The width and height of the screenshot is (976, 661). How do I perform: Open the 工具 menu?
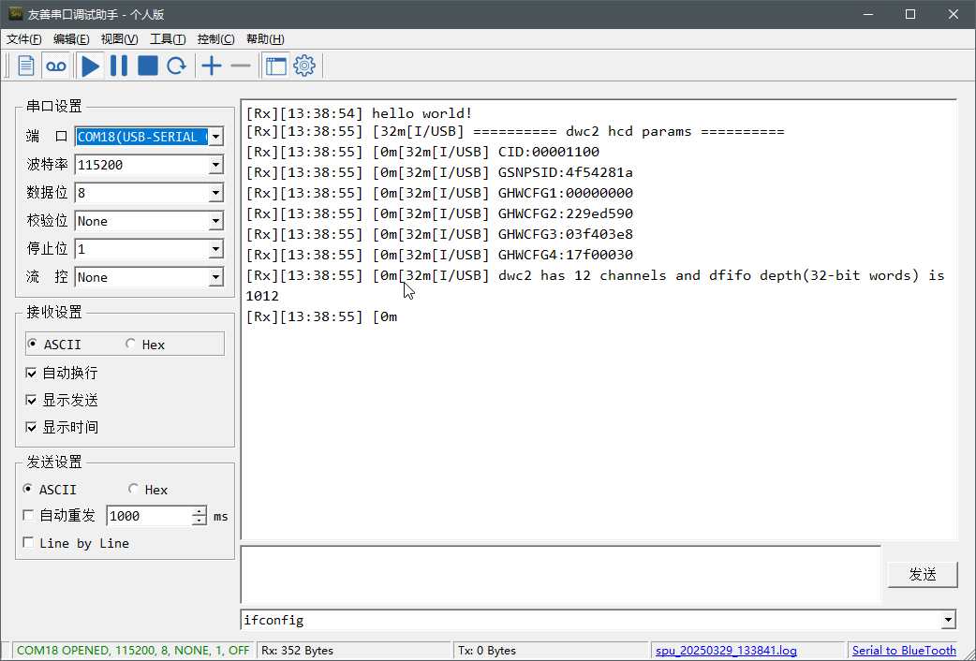click(x=167, y=38)
